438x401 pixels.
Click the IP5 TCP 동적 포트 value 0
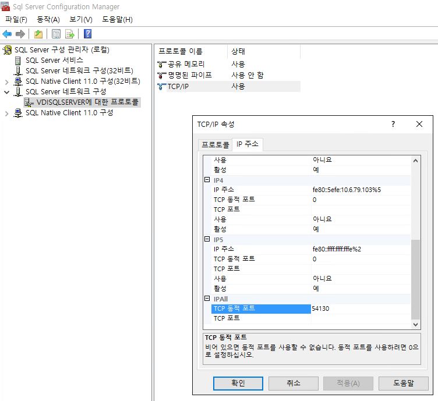pyautogui.click(x=361, y=259)
